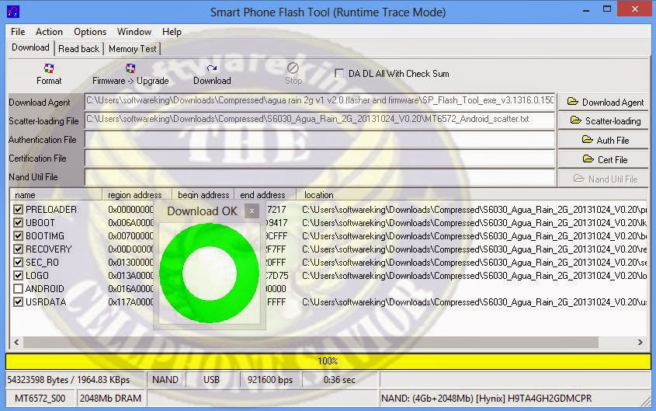Click the Authentication File field
Viewport: 656px width, 411px height.
click(x=320, y=139)
